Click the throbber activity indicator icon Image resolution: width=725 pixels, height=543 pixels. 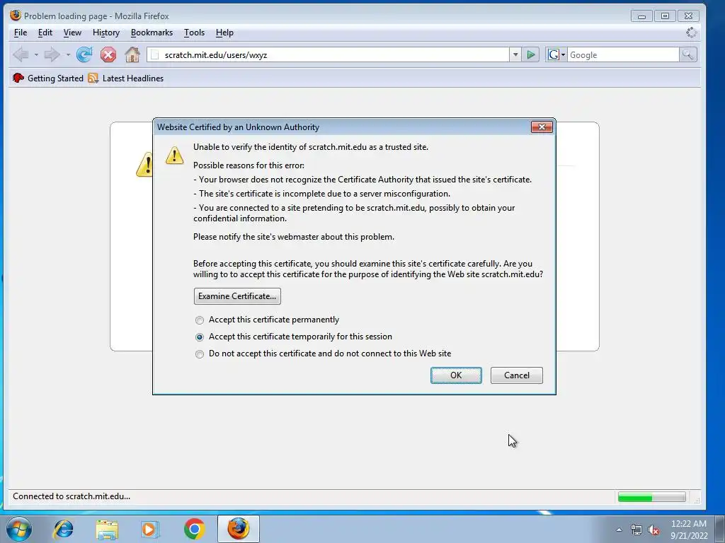coord(691,33)
